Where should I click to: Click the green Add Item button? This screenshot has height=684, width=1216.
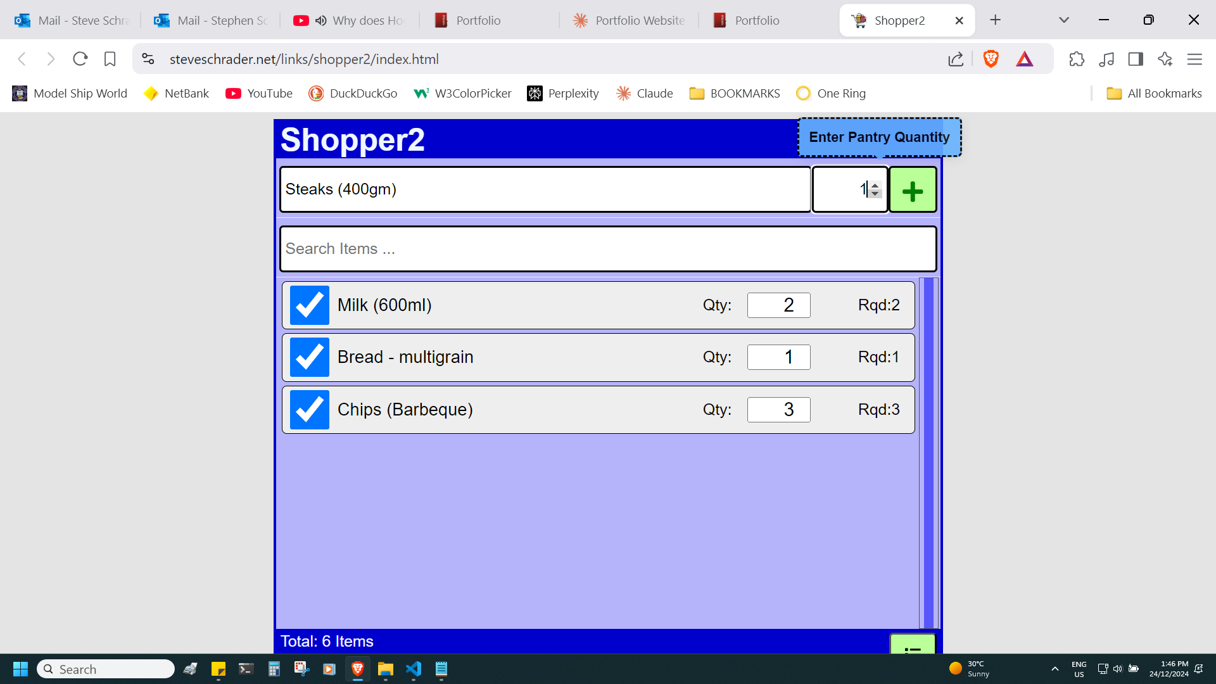coord(913,189)
